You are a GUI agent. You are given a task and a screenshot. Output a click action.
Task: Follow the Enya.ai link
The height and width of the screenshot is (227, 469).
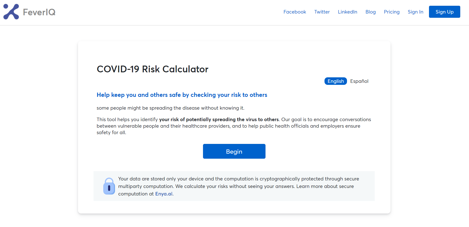pyautogui.click(x=164, y=194)
